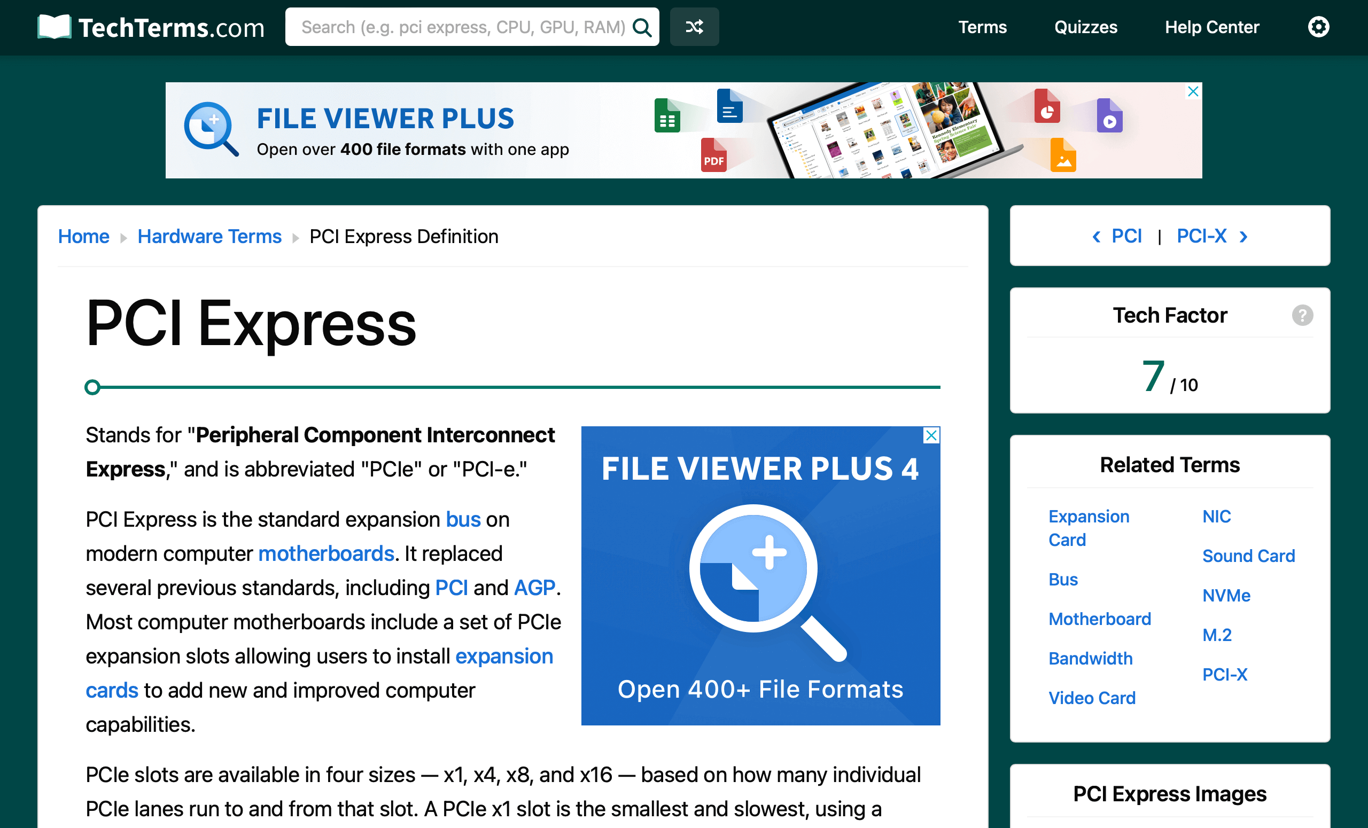Click the random term shuffle button

(694, 27)
